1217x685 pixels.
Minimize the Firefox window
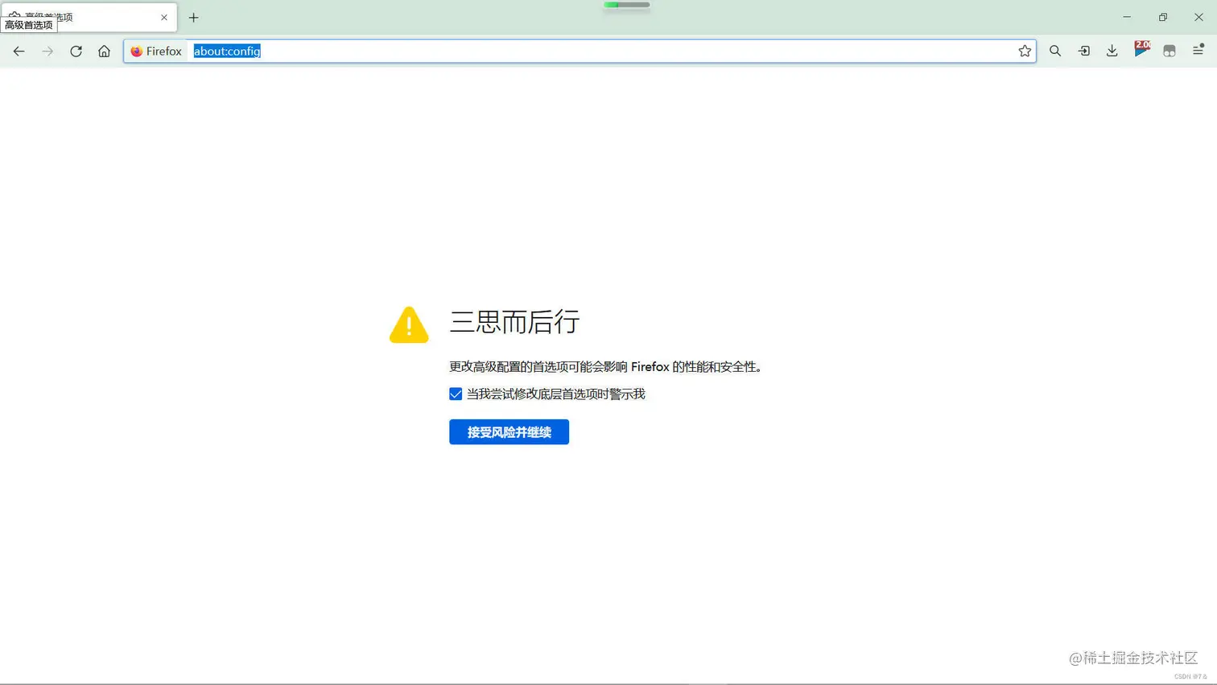(x=1127, y=17)
